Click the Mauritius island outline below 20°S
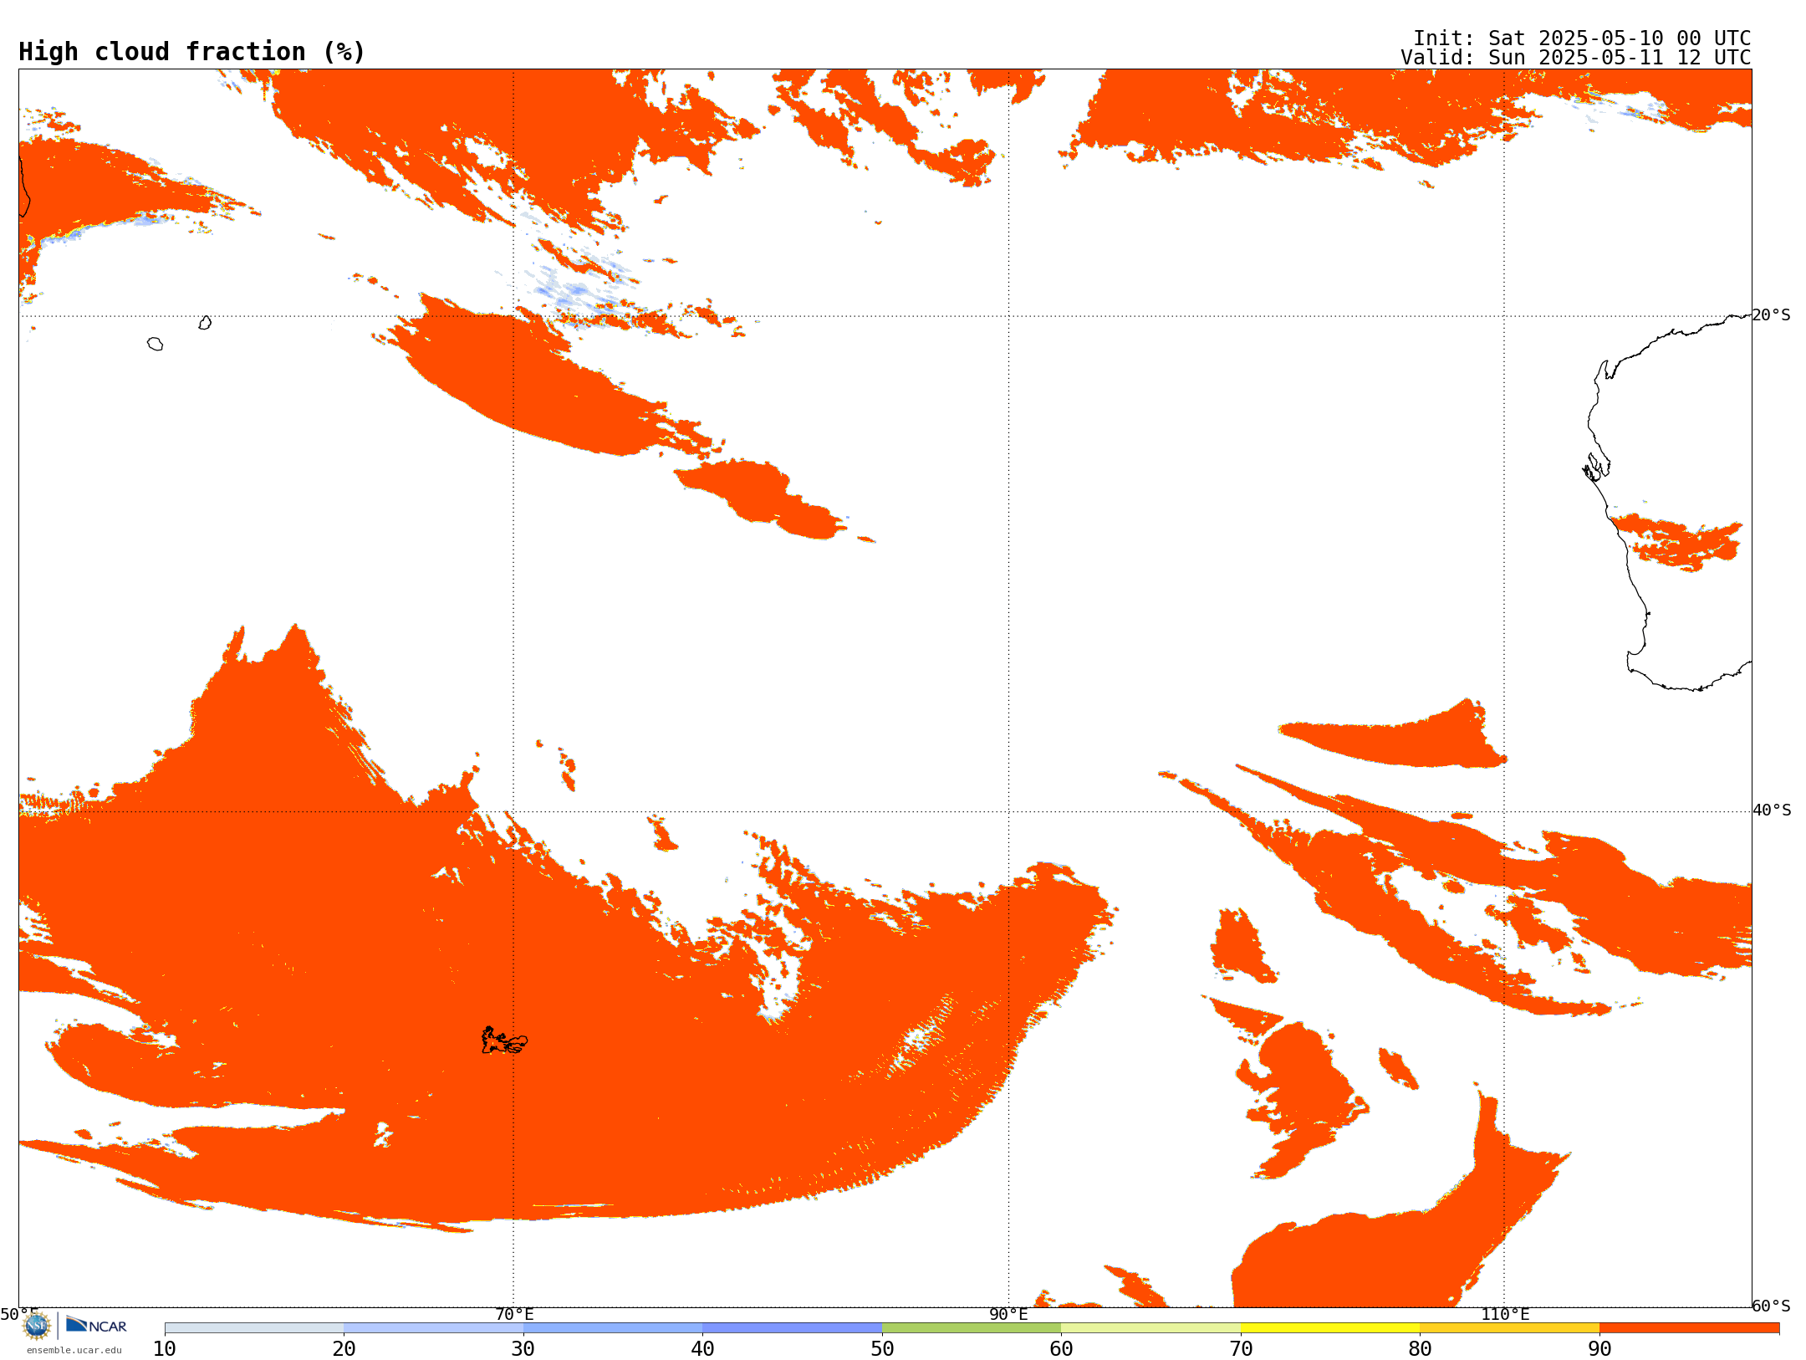Viewport: 1806px width, 1360px height. click(205, 323)
